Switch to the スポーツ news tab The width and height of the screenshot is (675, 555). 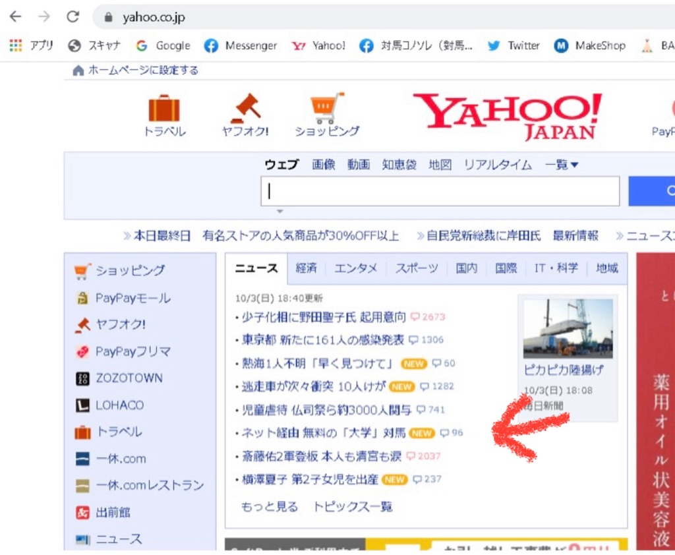tap(417, 268)
